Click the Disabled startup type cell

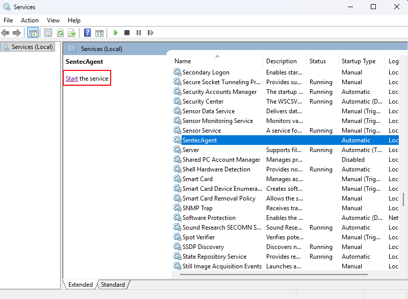(353, 160)
